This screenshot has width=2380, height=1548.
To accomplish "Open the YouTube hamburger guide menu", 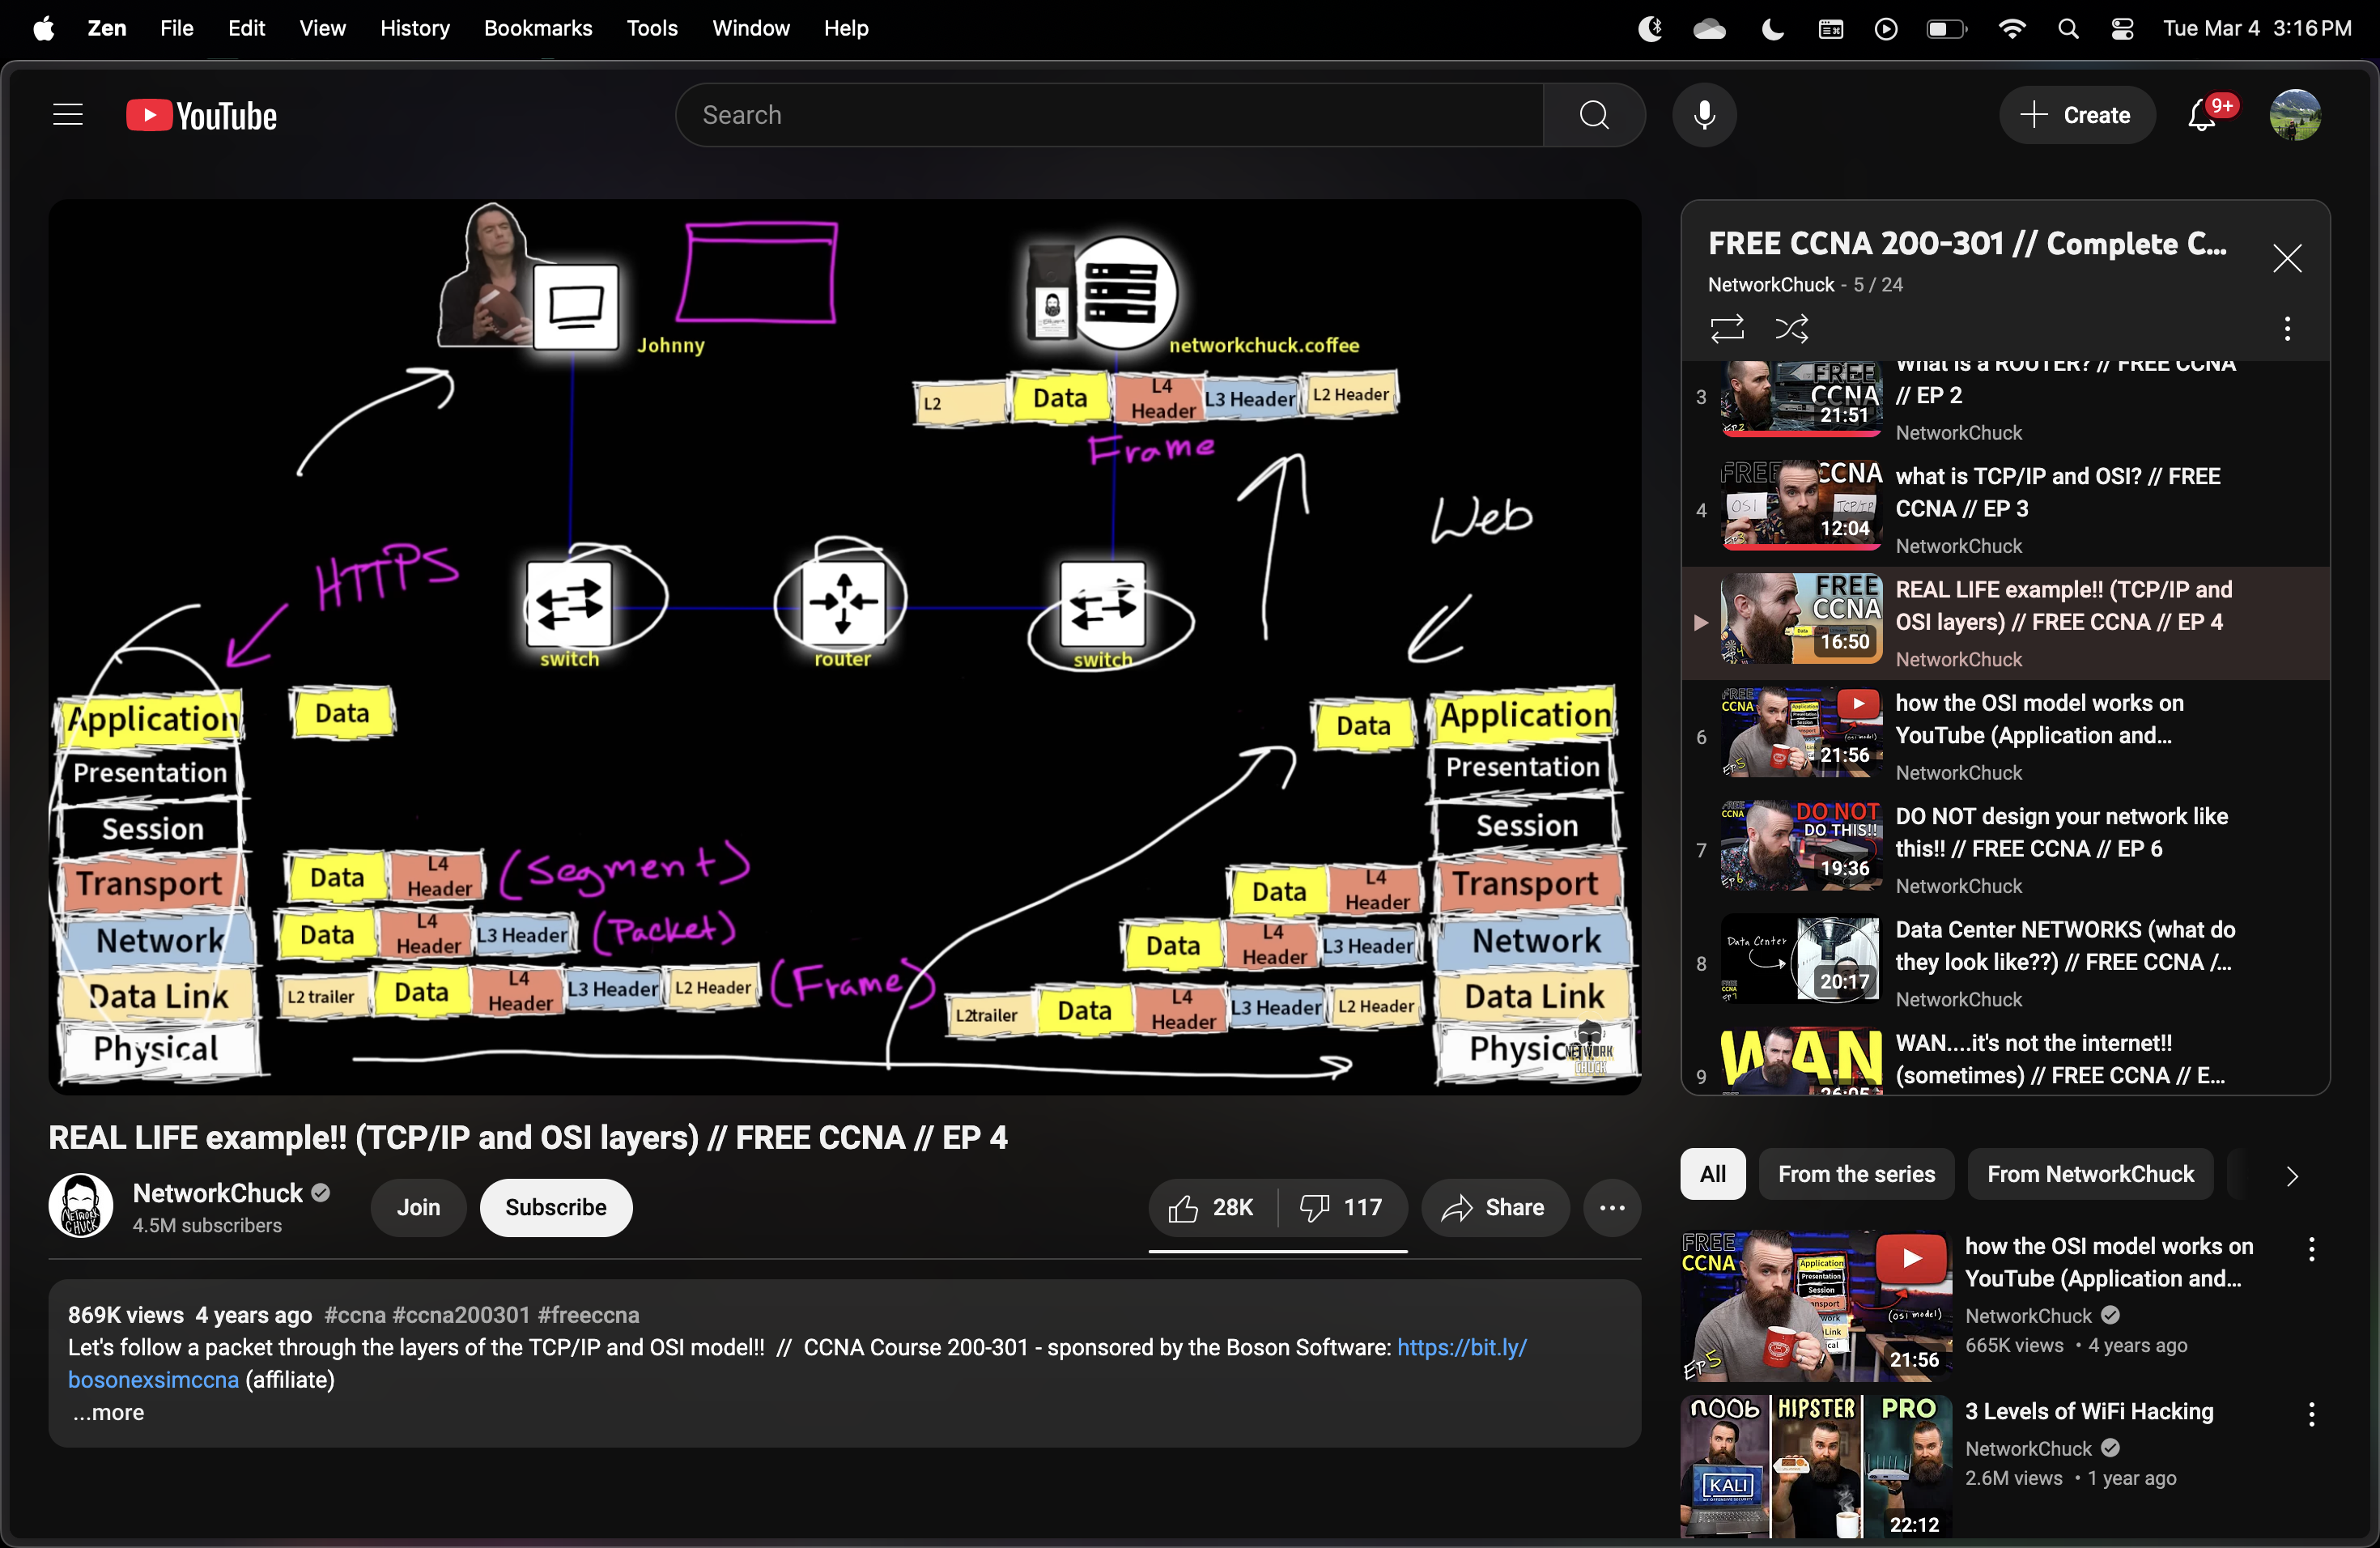I will click(x=67, y=115).
